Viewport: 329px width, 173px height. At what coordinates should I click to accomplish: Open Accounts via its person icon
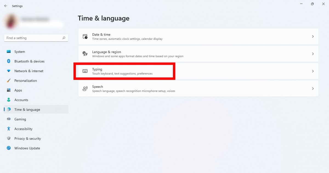pyautogui.click(x=9, y=100)
